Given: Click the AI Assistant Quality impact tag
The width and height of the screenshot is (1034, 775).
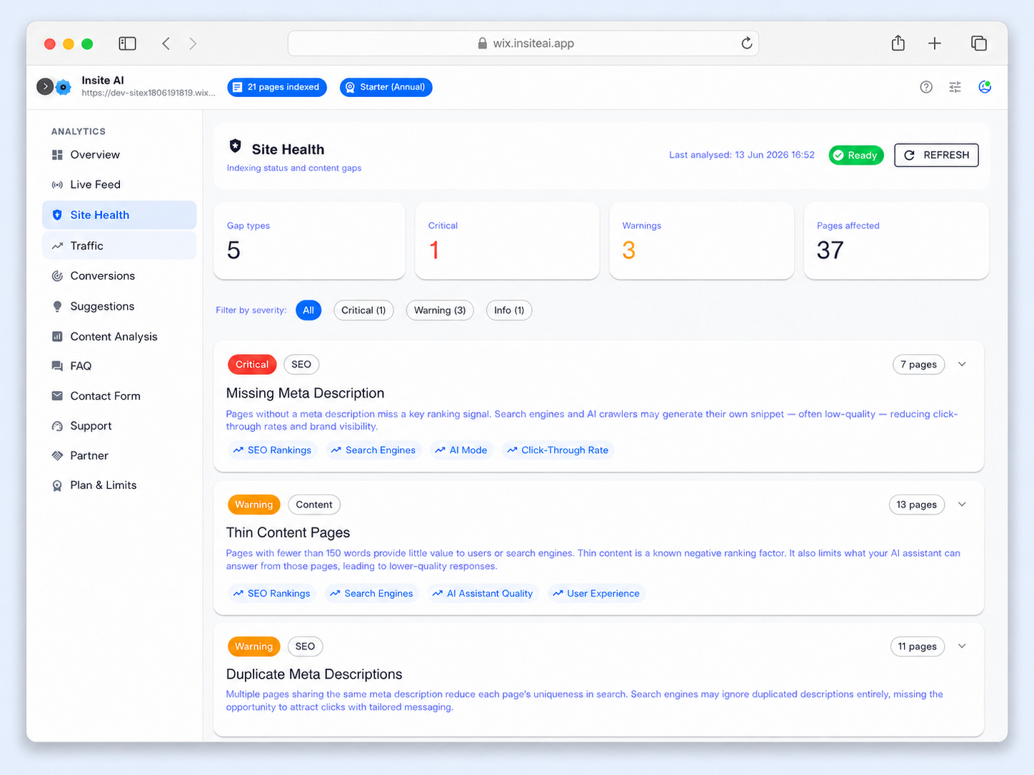Looking at the screenshot, I should pos(483,594).
